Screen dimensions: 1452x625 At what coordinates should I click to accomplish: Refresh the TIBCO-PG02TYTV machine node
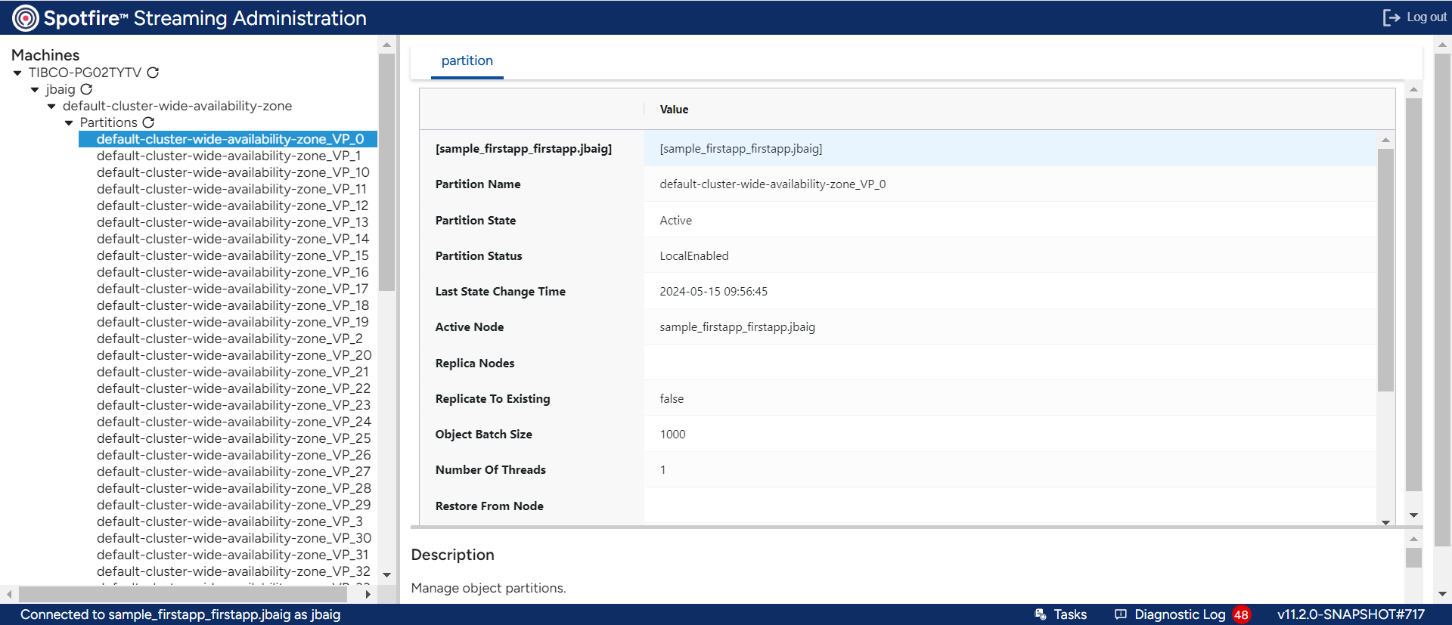point(153,73)
